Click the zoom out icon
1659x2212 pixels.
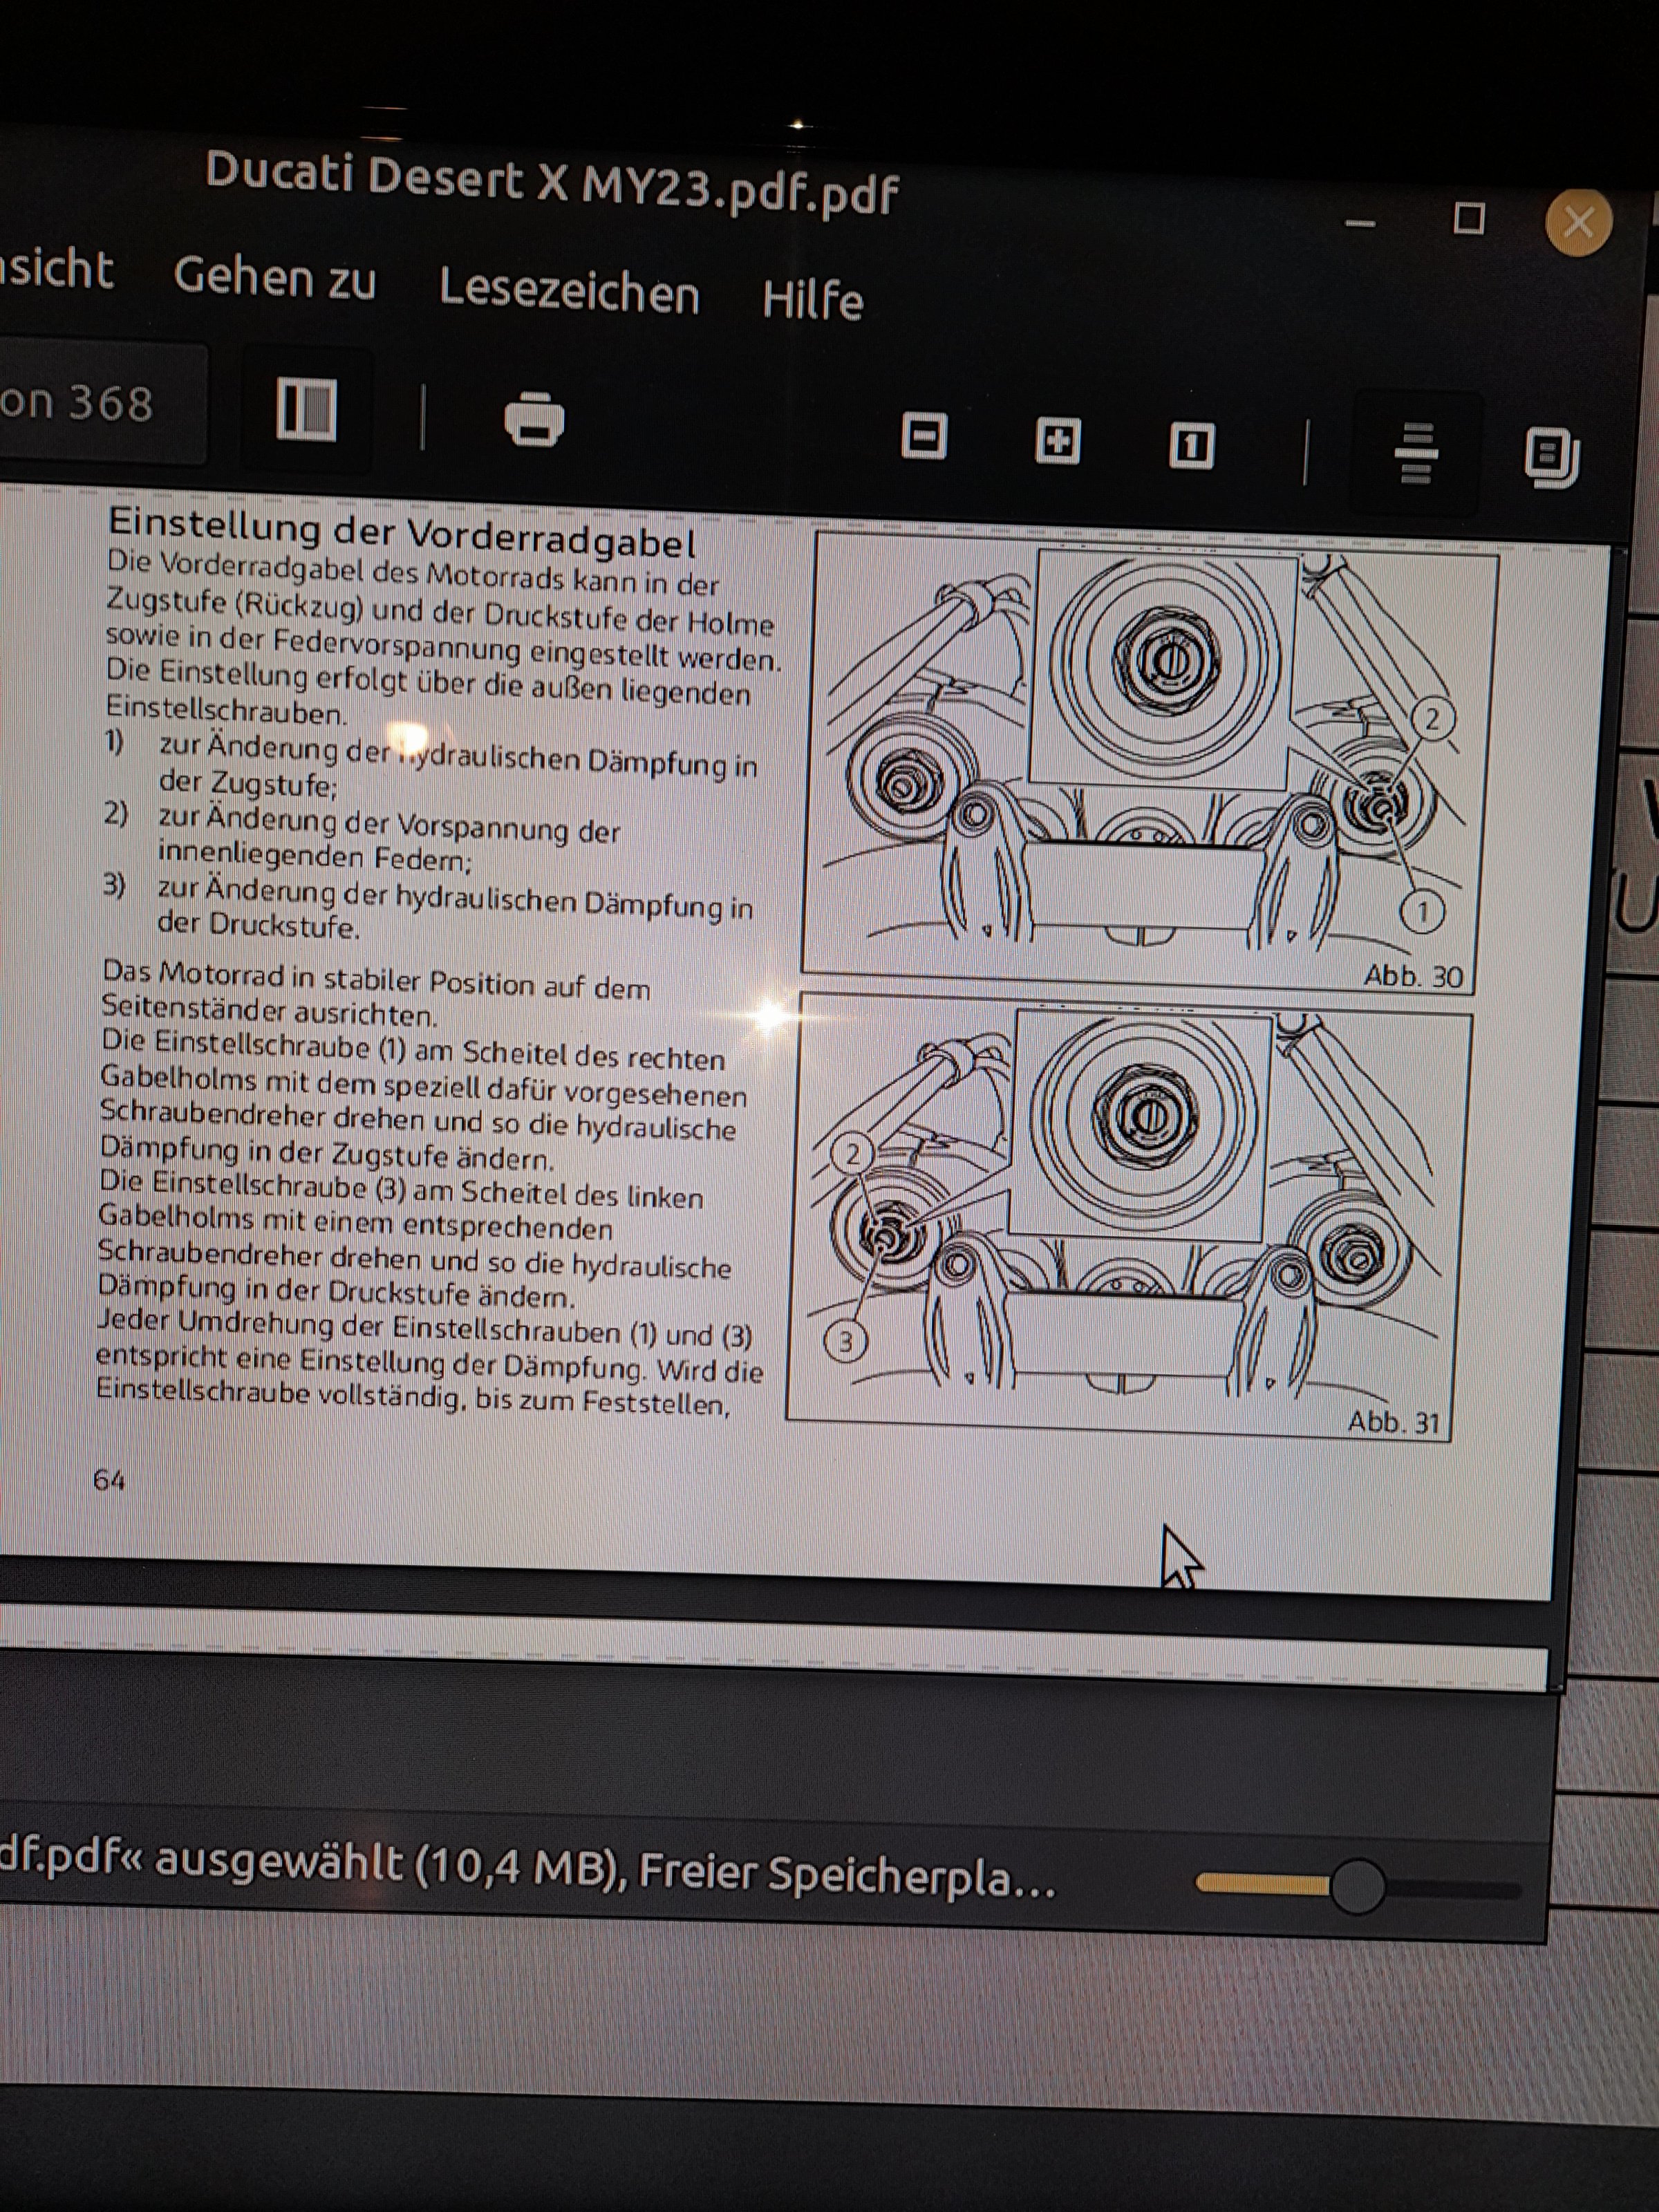click(923, 437)
